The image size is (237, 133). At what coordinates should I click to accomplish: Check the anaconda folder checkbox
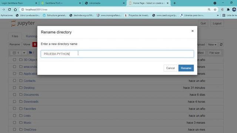click(14, 66)
